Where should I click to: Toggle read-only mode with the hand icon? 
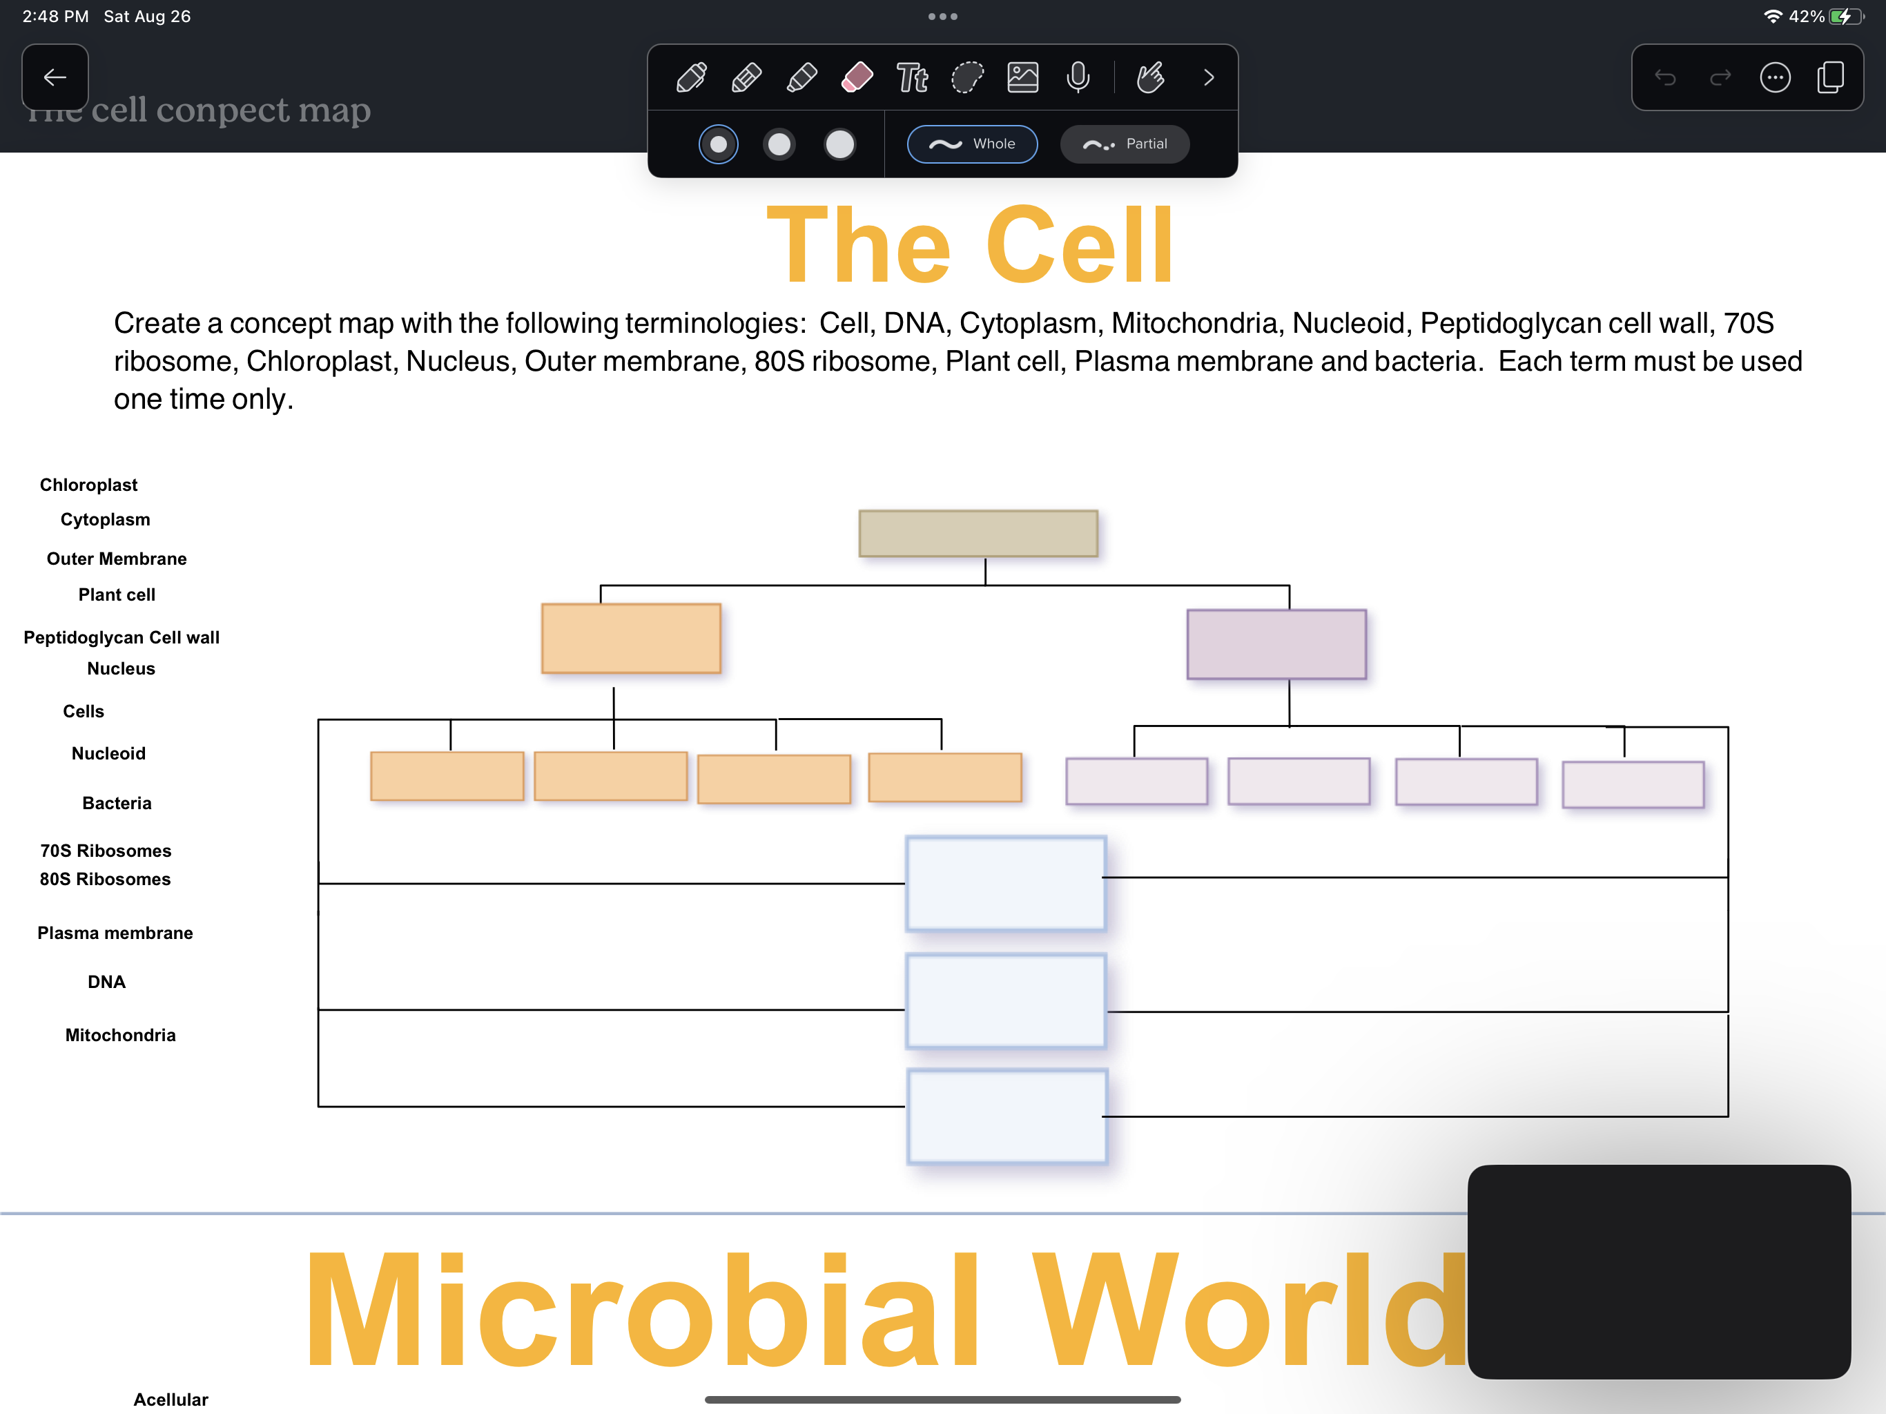click(x=1150, y=77)
